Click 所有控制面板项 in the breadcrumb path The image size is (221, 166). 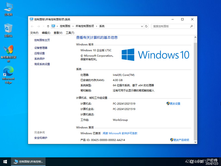85,26
